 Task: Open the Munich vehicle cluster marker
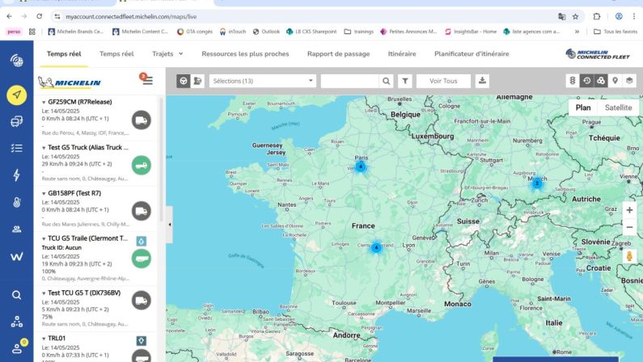(537, 183)
